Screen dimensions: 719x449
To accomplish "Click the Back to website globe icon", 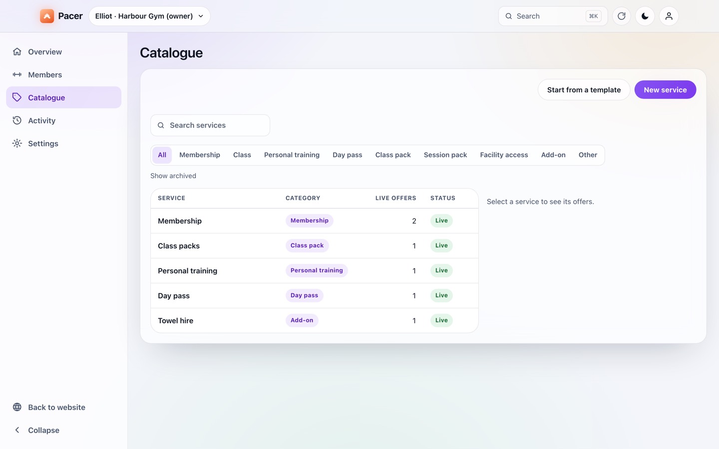I will 17,407.
